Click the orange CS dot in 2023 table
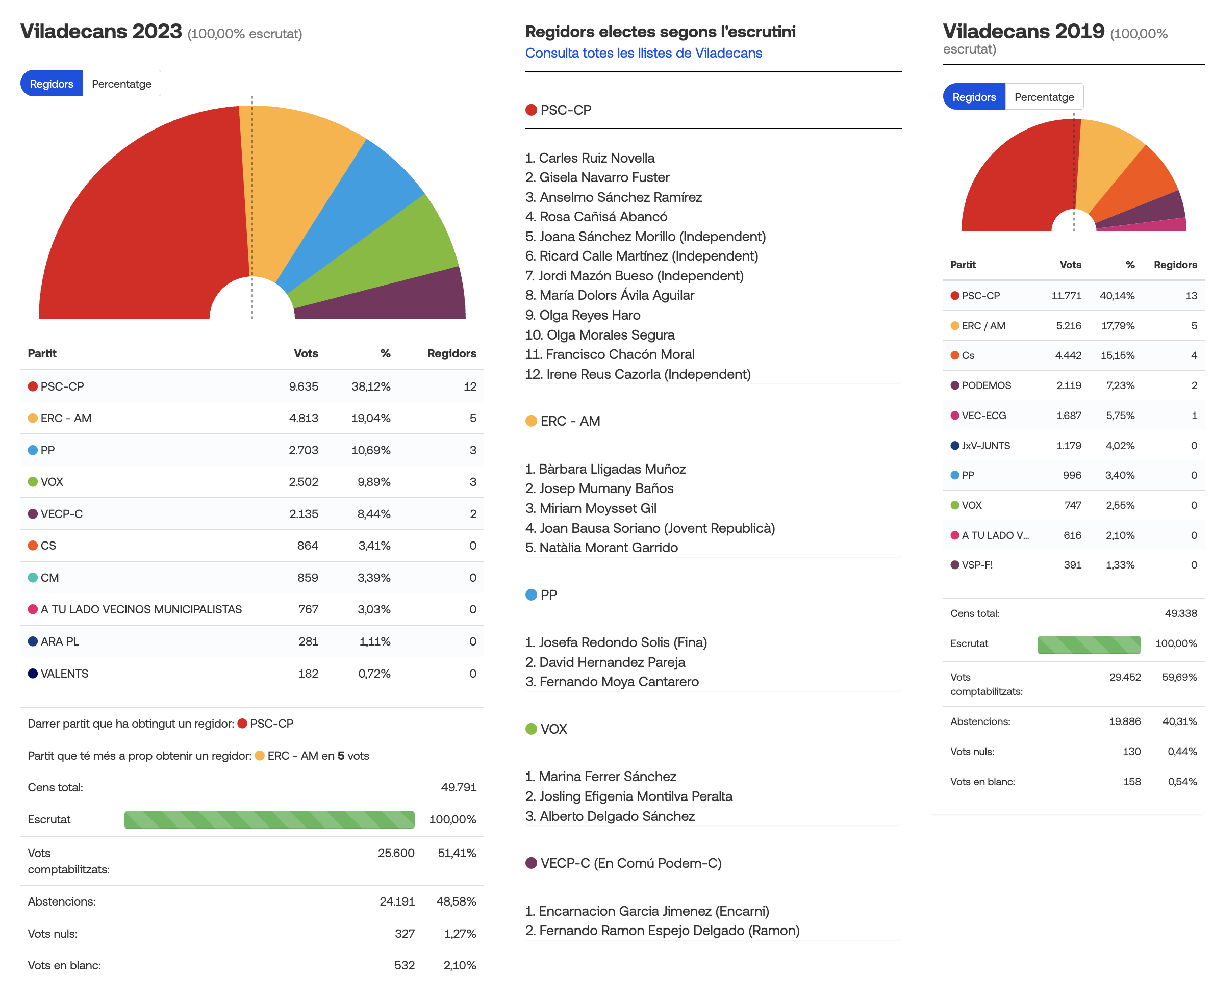Viewport: 1213px width, 981px height. coord(33,546)
